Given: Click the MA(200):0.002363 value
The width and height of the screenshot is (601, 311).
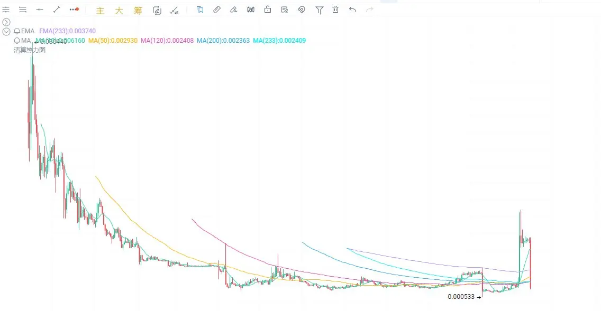Looking at the screenshot, I should 223,41.
